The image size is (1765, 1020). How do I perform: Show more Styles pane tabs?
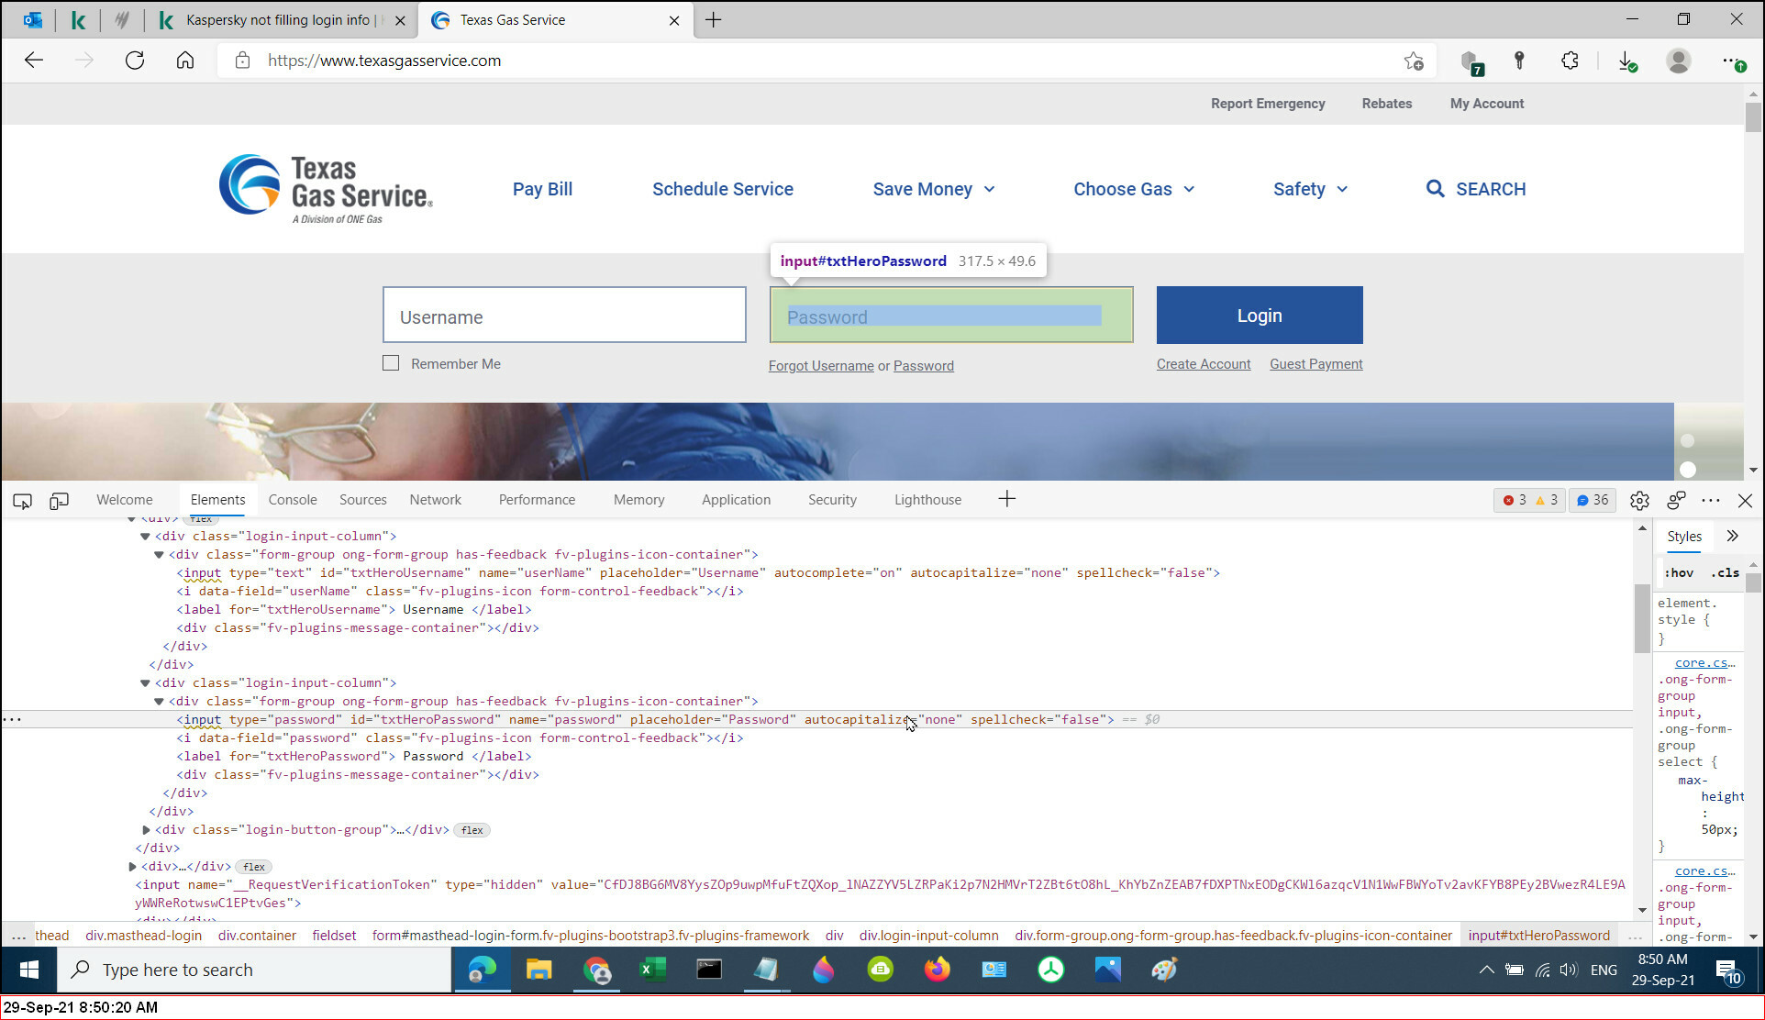[1732, 536]
